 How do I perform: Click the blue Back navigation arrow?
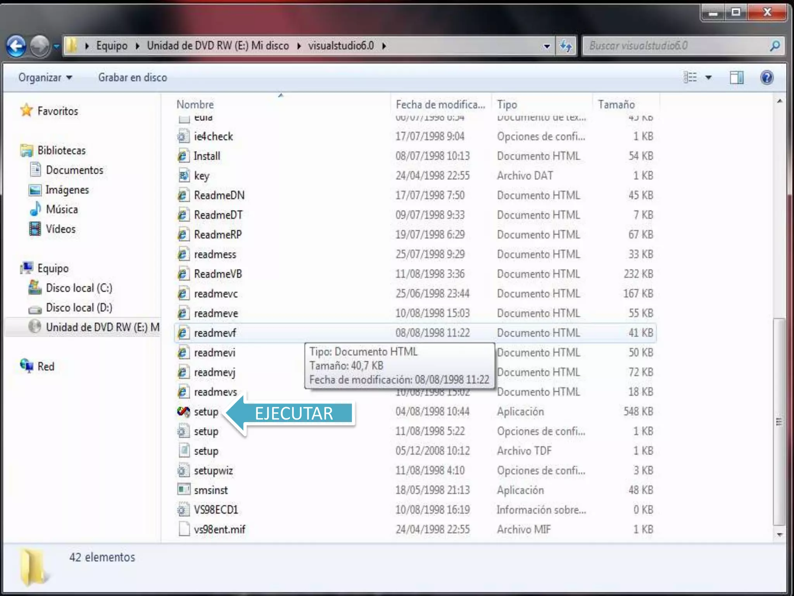pyautogui.click(x=16, y=46)
